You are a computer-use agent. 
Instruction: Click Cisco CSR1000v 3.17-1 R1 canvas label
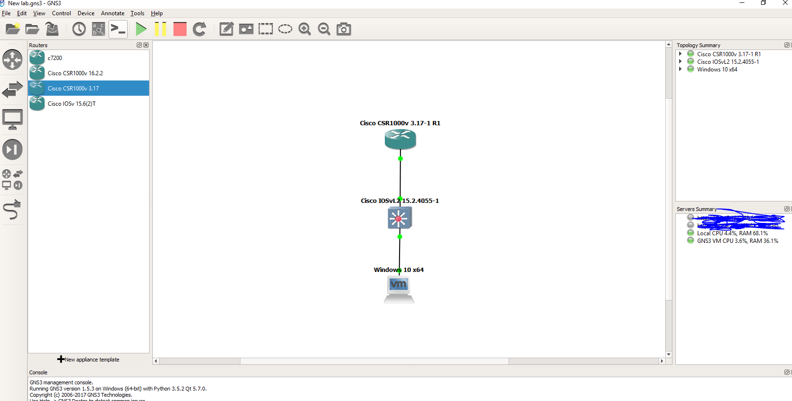[400, 123]
